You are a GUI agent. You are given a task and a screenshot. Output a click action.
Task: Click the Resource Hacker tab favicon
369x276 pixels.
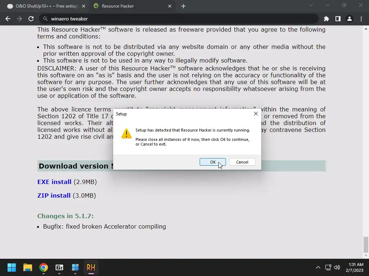(96, 6)
